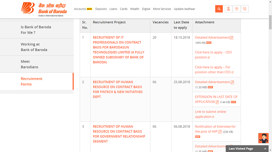Viewport: 272px width, 152px height.
Task: Open Detailed Advertisement 1.33 MB link
Action: coord(213,82)
